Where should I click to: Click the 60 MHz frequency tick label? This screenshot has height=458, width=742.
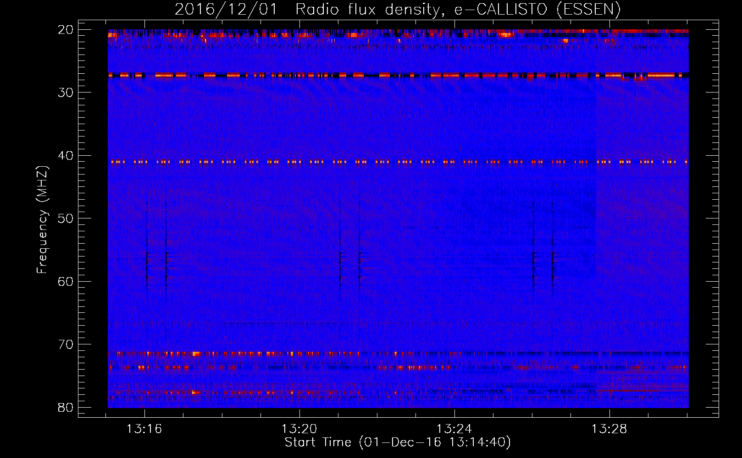tap(66, 281)
